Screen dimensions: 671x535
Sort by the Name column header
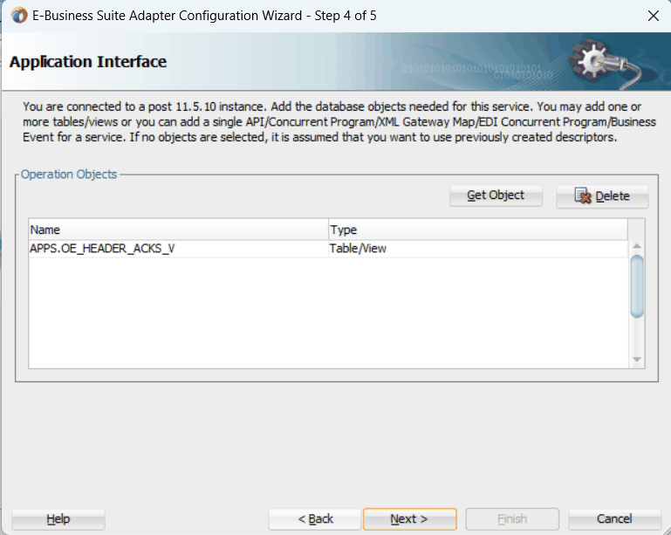[179, 230]
